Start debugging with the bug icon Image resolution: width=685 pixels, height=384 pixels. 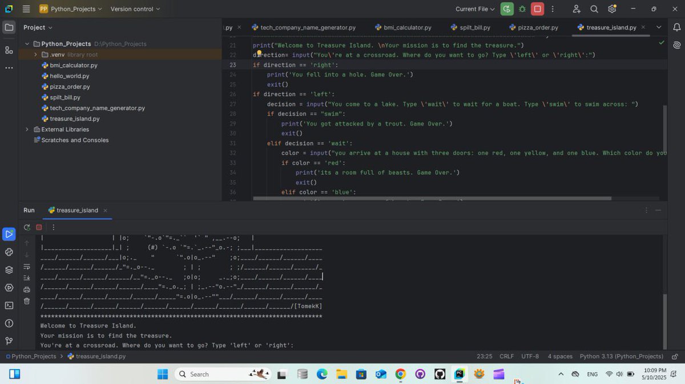point(522,9)
